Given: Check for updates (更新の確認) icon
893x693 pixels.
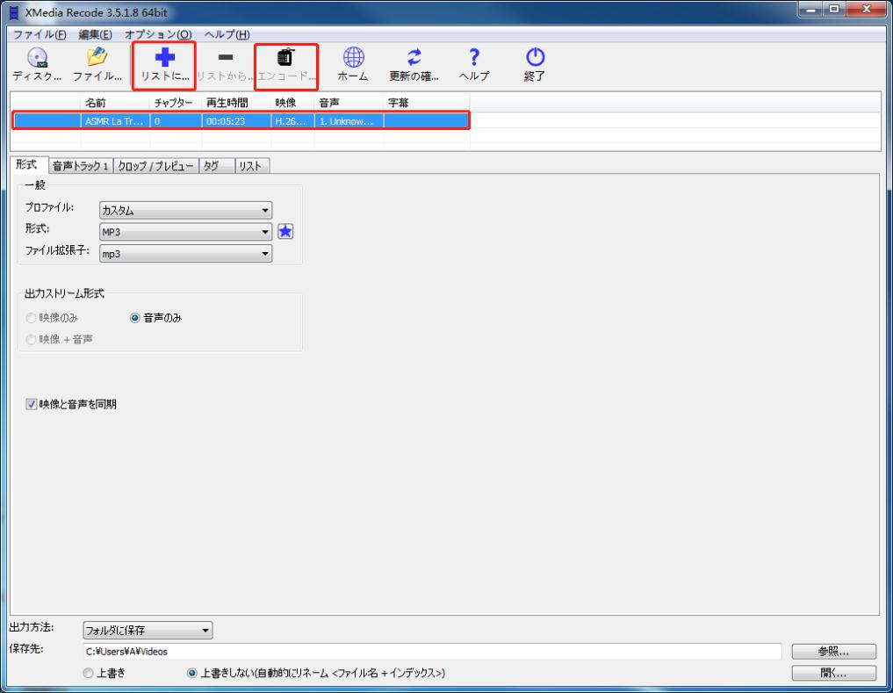Looking at the screenshot, I should click(x=414, y=64).
